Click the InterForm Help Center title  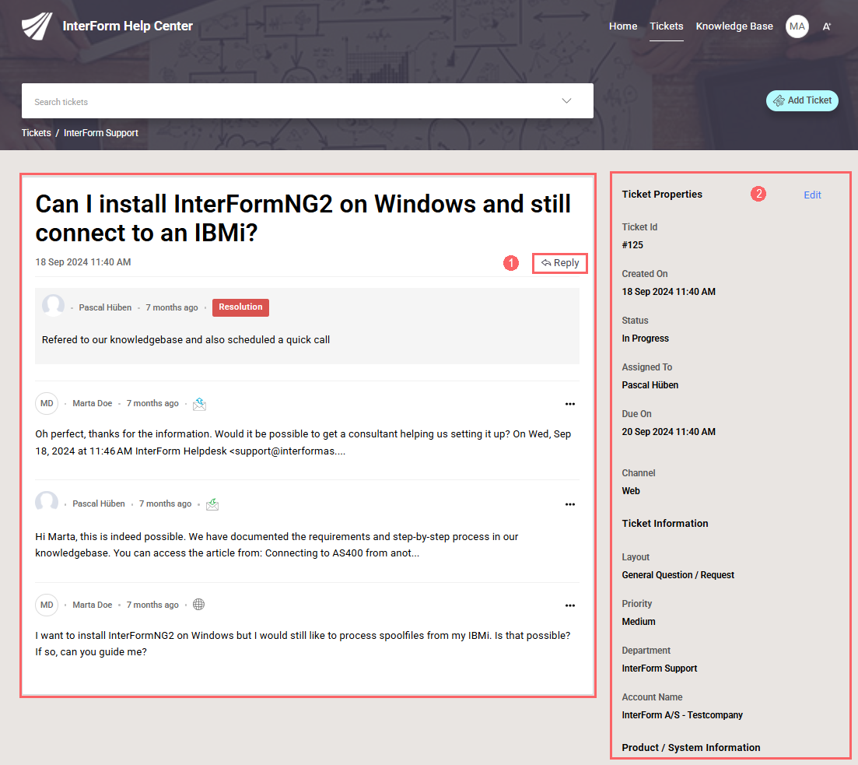(128, 26)
